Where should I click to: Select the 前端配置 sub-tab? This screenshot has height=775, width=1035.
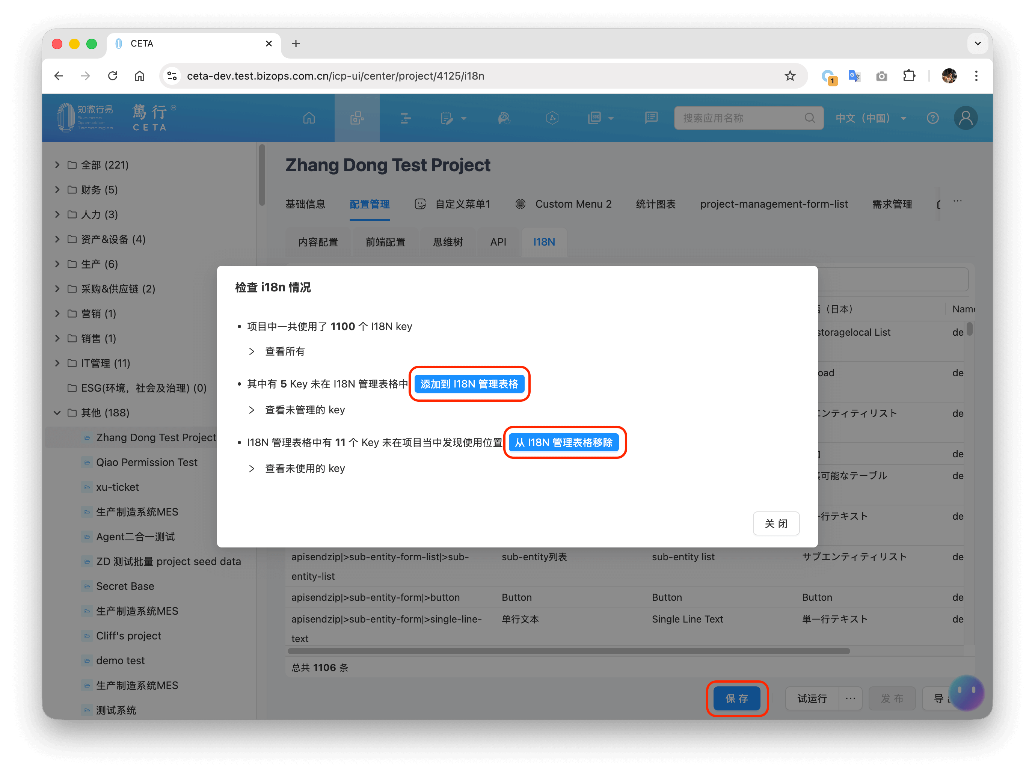(386, 242)
